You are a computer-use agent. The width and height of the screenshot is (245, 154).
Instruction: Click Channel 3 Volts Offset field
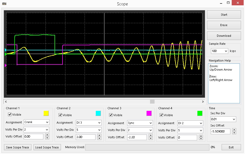pos(137,137)
